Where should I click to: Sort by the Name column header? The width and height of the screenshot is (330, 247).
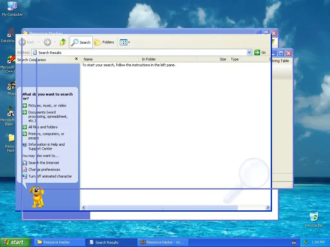110,59
